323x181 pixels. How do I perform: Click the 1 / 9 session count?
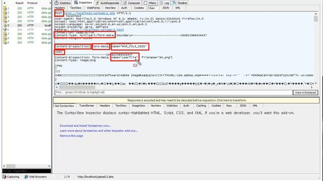(67, 176)
